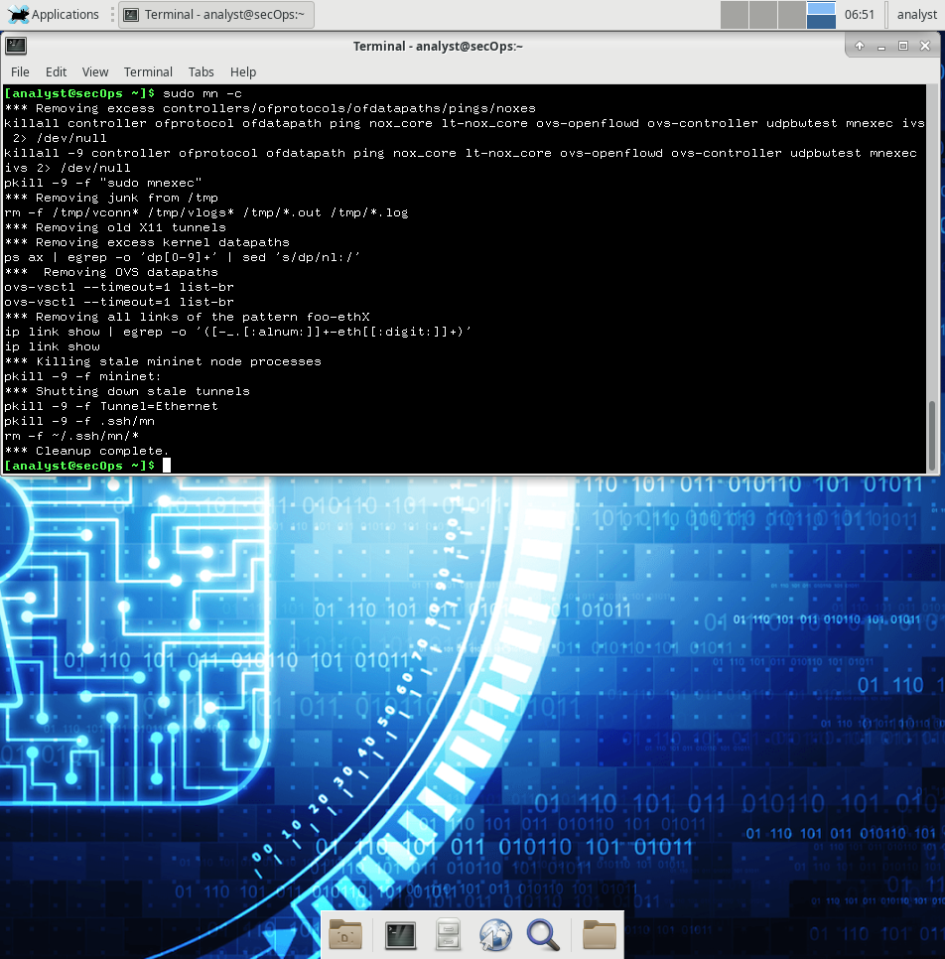The height and width of the screenshot is (959, 945).
Task: Launch web browser globe icon in dock
Action: click(x=494, y=935)
